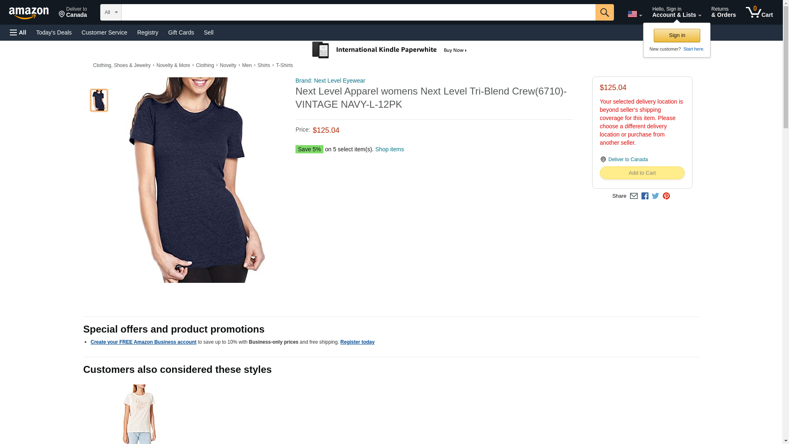Go to Gift Cards page
Viewport: 789px width, 444px height.
point(181,32)
